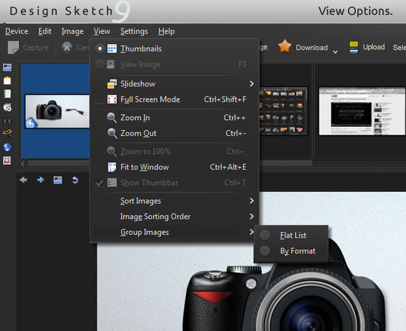Click the Upload icon in the toolbar
This screenshot has width=406, height=331.
(353, 47)
